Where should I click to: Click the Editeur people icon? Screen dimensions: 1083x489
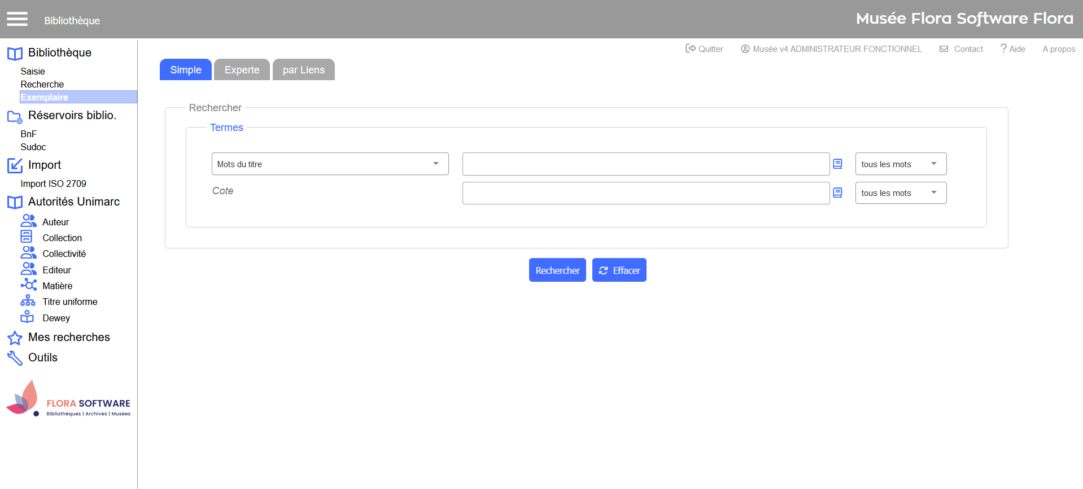point(29,269)
